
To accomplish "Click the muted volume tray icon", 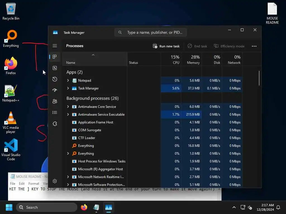I will [x=250, y=207].
